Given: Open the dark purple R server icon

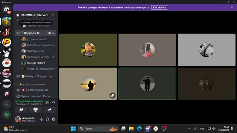Looking at the screenshot, I should pos(7,93).
